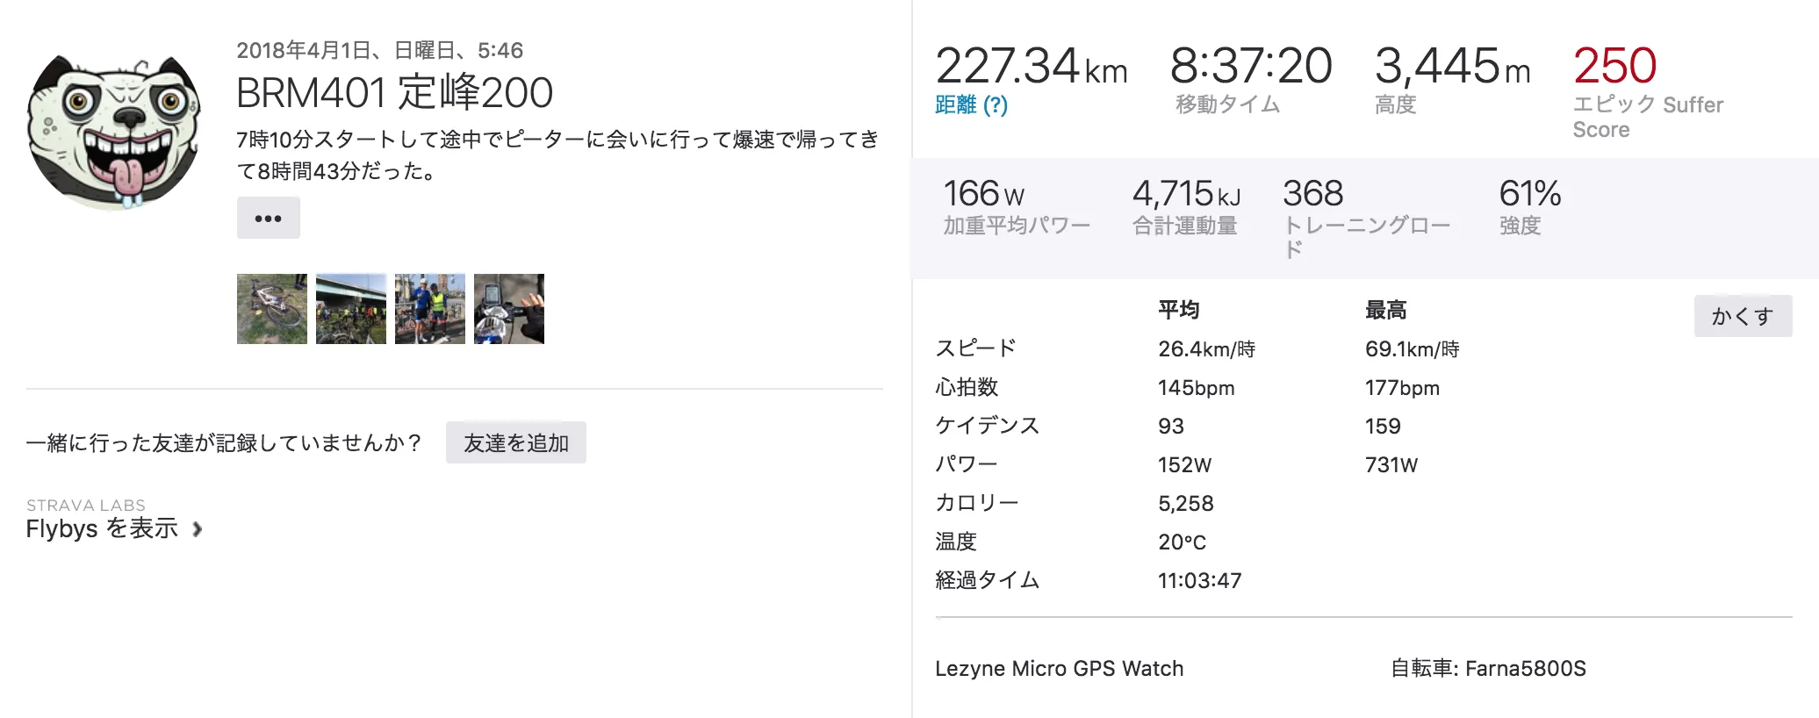
Task: Open the three-dots more options menu
Action: (268, 218)
